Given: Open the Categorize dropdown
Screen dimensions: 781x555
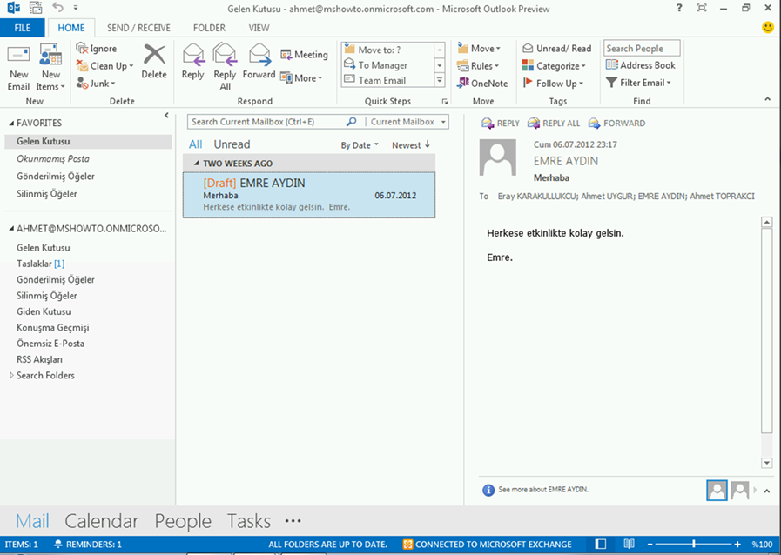Looking at the screenshot, I should pos(554,66).
